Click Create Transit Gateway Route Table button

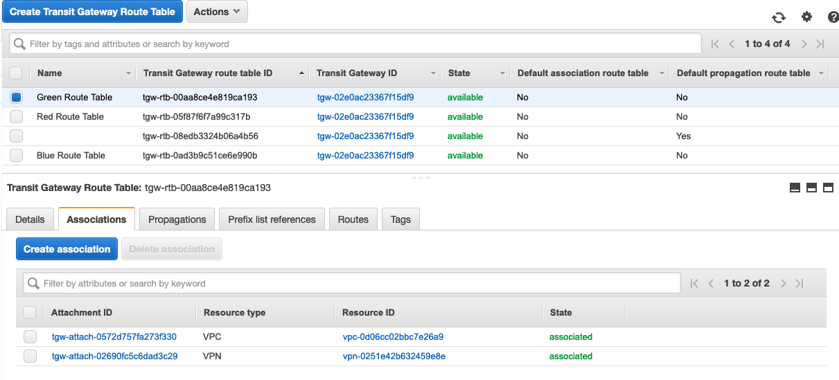pyautogui.click(x=93, y=12)
